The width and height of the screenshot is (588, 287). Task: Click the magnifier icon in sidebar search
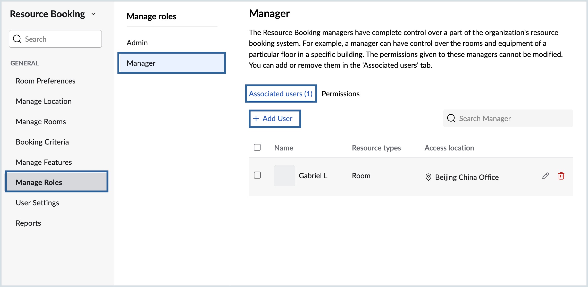(17, 39)
